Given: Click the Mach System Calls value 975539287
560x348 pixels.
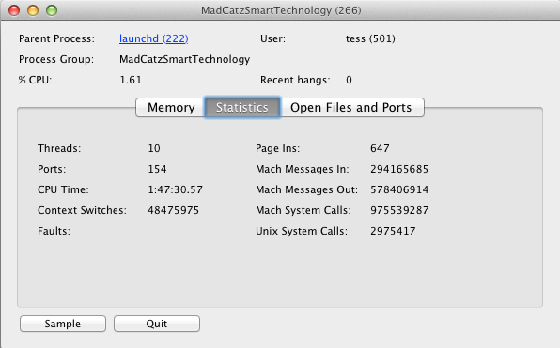Looking at the screenshot, I should tap(399, 210).
